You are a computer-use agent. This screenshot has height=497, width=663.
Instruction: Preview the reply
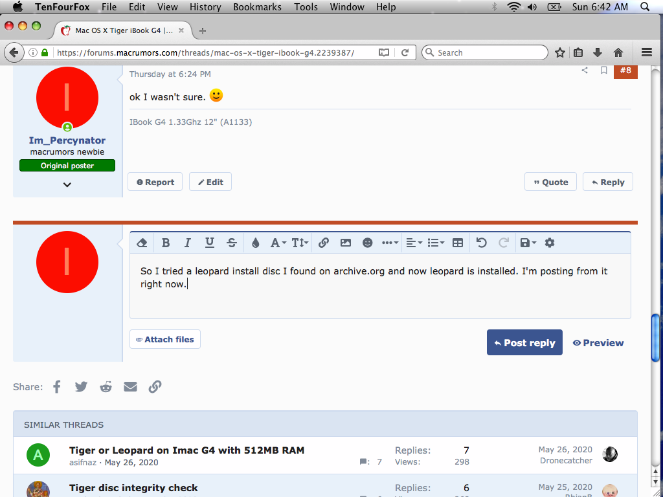pyautogui.click(x=598, y=343)
